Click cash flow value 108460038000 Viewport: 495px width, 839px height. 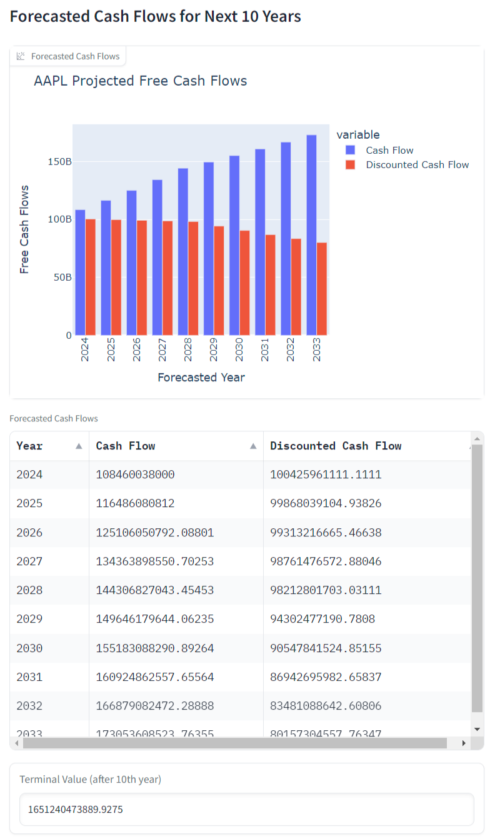[x=135, y=475]
